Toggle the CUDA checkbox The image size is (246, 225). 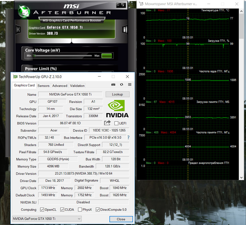coord(62,210)
